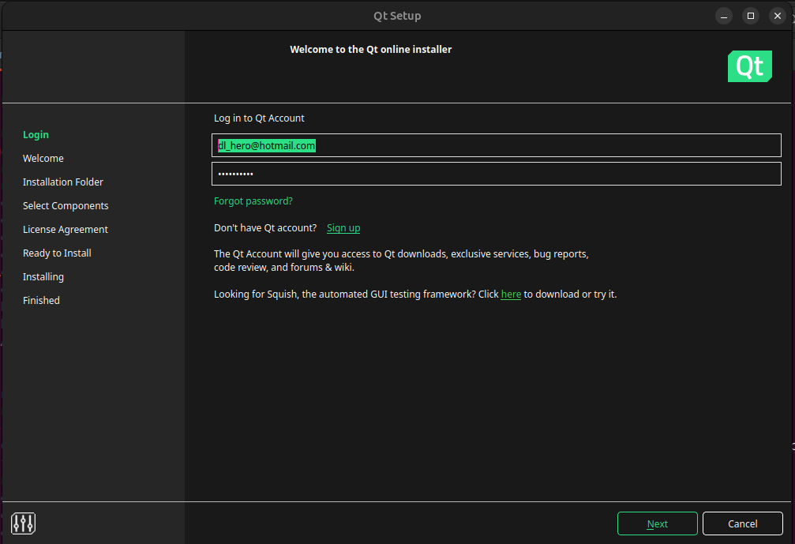Open the Forgot password link
Screen dimensions: 795x544
tap(253, 201)
